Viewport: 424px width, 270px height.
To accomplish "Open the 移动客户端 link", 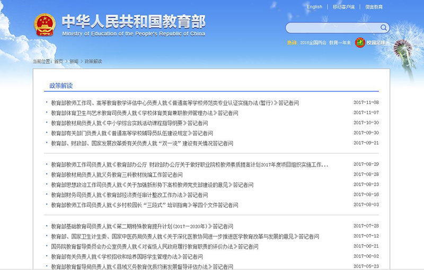I will point(343,7).
